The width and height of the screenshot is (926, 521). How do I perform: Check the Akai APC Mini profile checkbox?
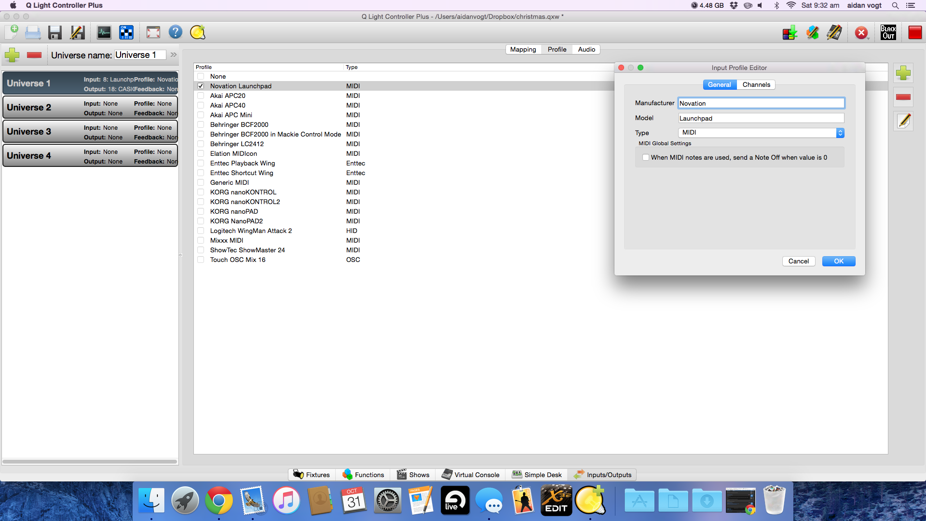point(201,115)
